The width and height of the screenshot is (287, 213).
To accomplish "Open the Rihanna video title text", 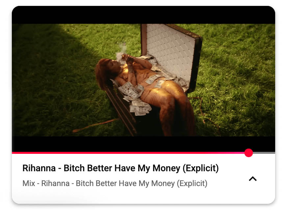I will 120,168.
